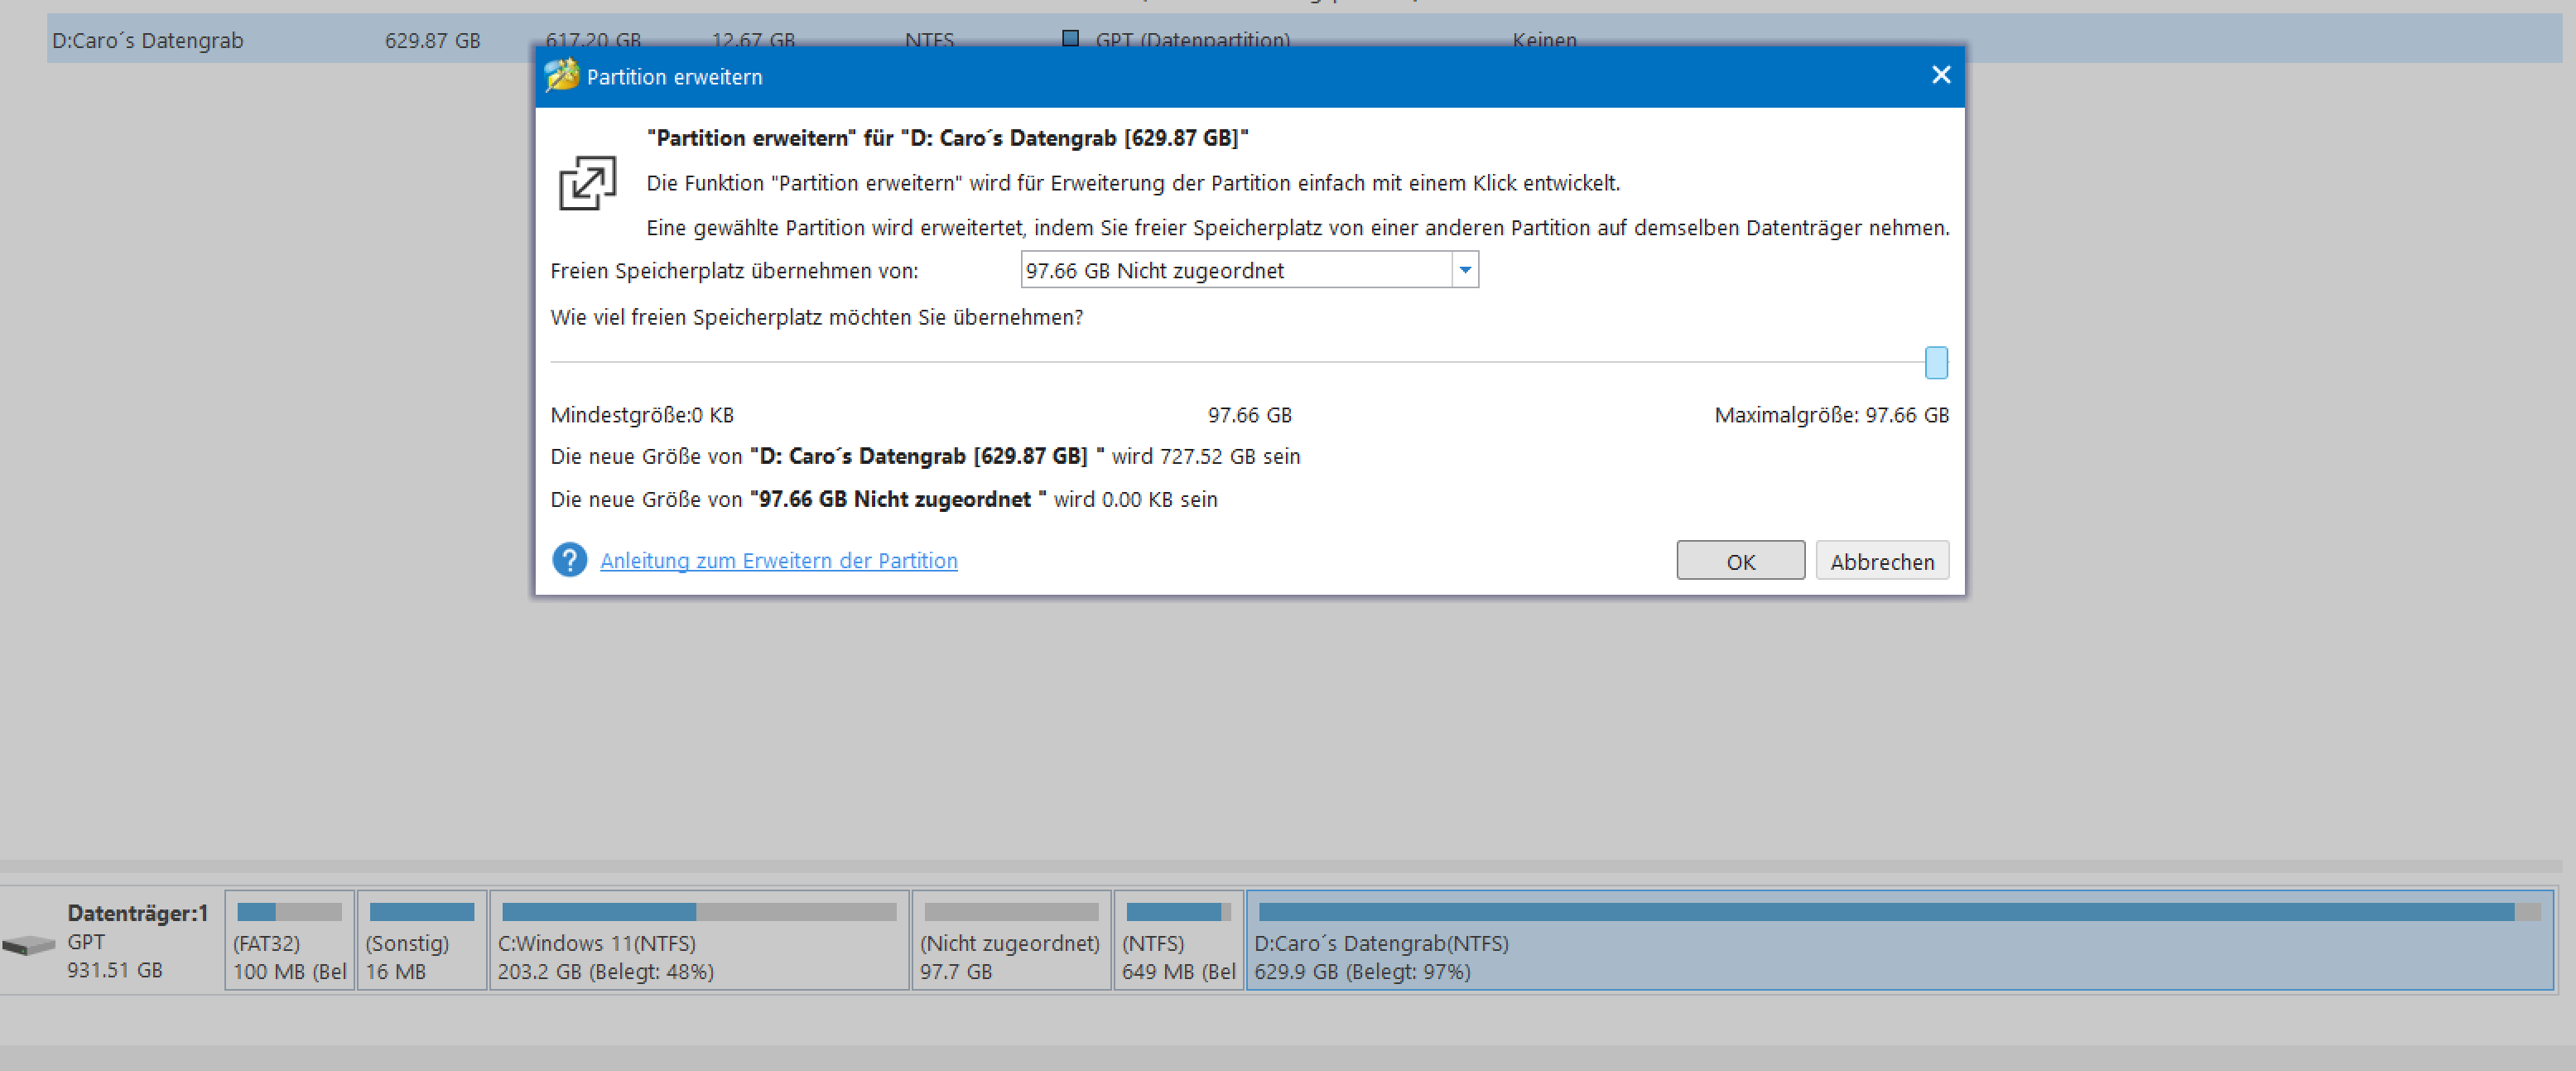The width and height of the screenshot is (2576, 1071).
Task: Click the blue help question mark icon
Action: 569,560
